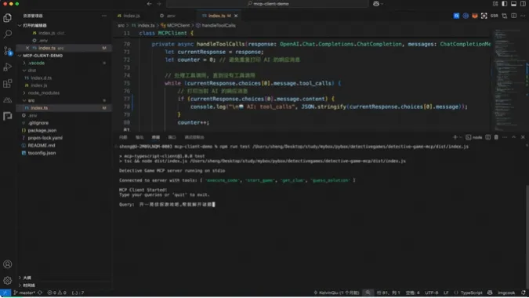Open Run and Debug view icon
The image size is (529, 298).
pyautogui.click(x=7, y=67)
